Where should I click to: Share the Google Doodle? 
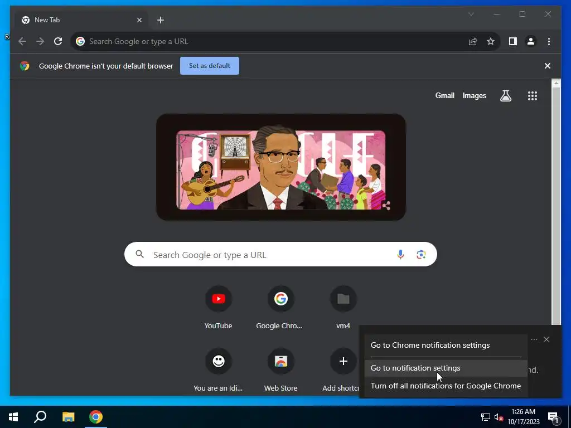[386, 206]
